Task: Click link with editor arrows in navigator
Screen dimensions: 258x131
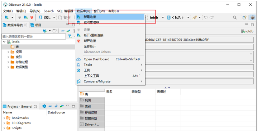Action: coord(68,31)
